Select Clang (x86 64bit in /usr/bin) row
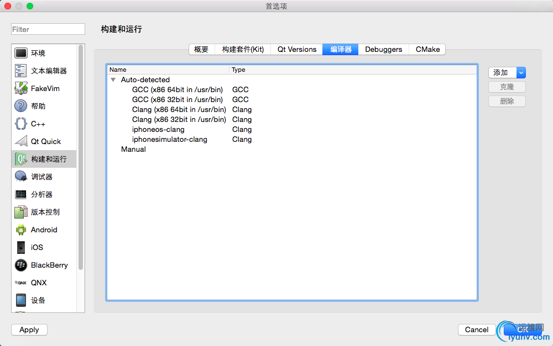 (291, 109)
